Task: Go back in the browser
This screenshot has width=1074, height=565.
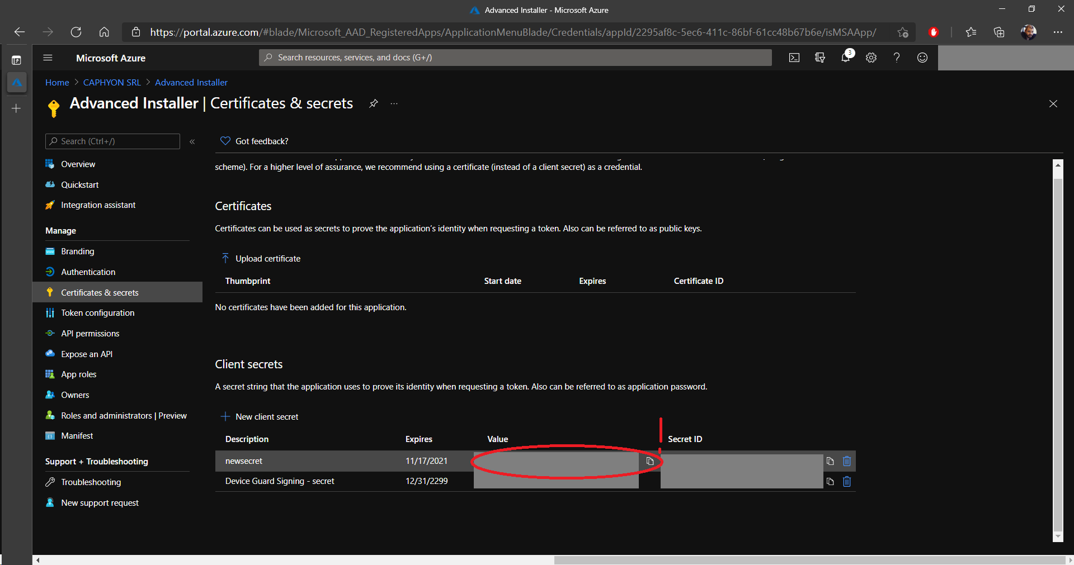Action: (x=20, y=32)
